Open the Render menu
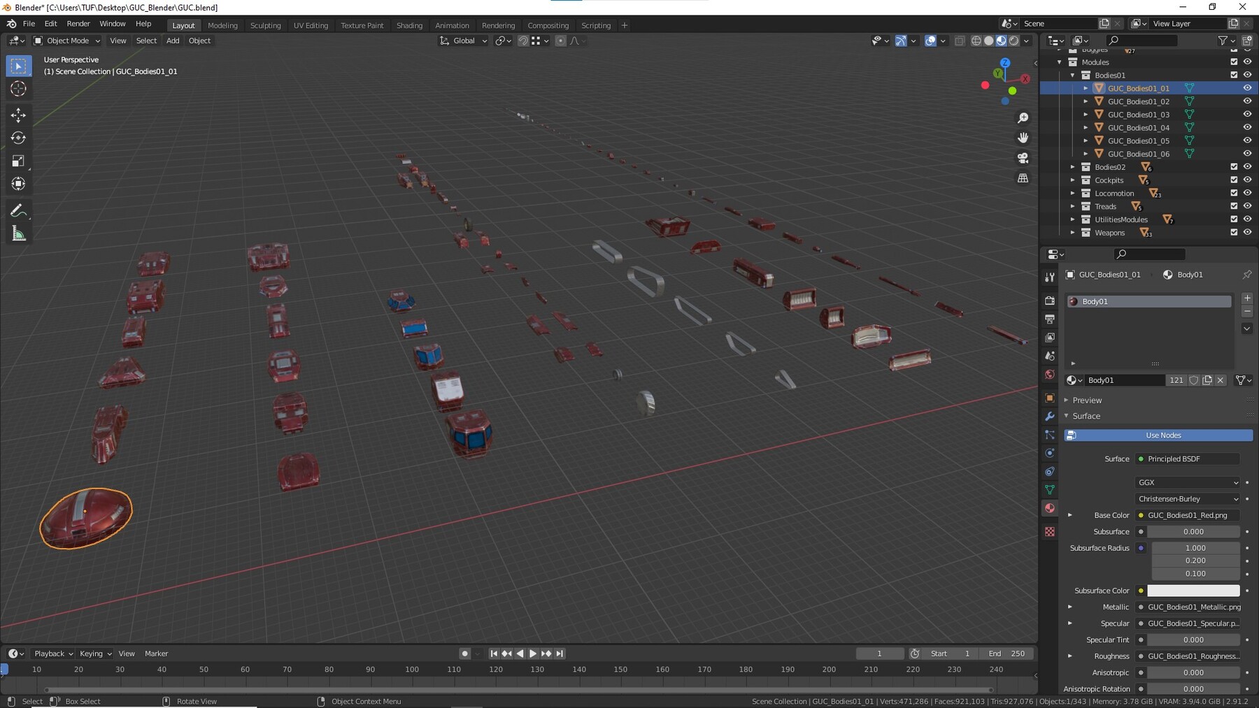The width and height of the screenshot is (1259, 708). pos(78,23)
